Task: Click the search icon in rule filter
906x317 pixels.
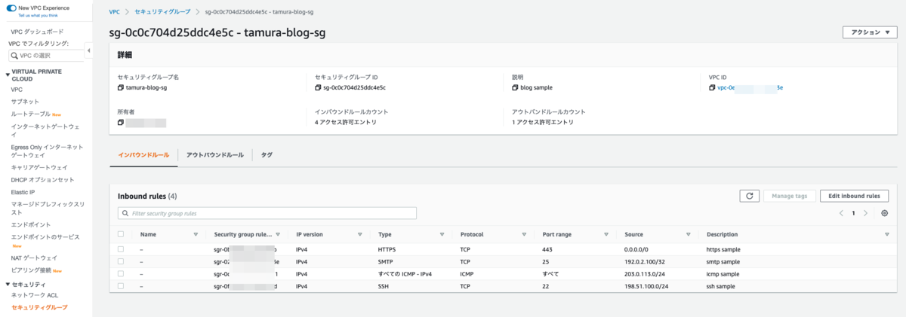Action: [x=125, y=214]
